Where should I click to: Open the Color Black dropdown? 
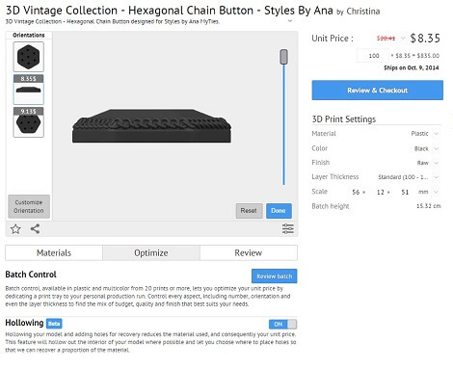[426, 148]
